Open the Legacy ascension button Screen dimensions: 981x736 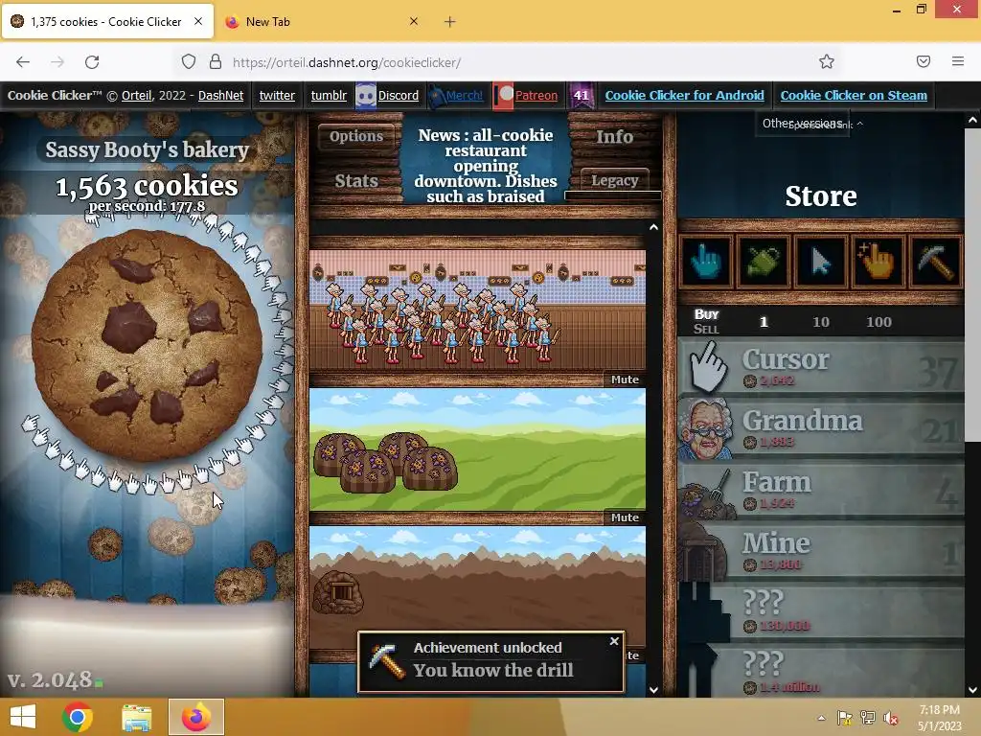(x=614, y=180)
